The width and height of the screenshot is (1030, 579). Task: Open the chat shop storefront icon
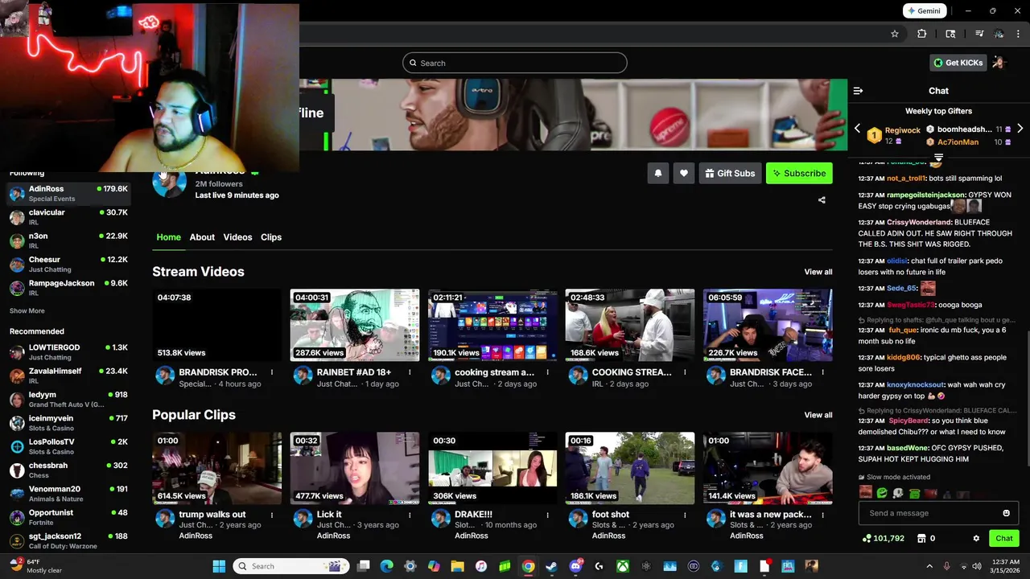[921, 538]
